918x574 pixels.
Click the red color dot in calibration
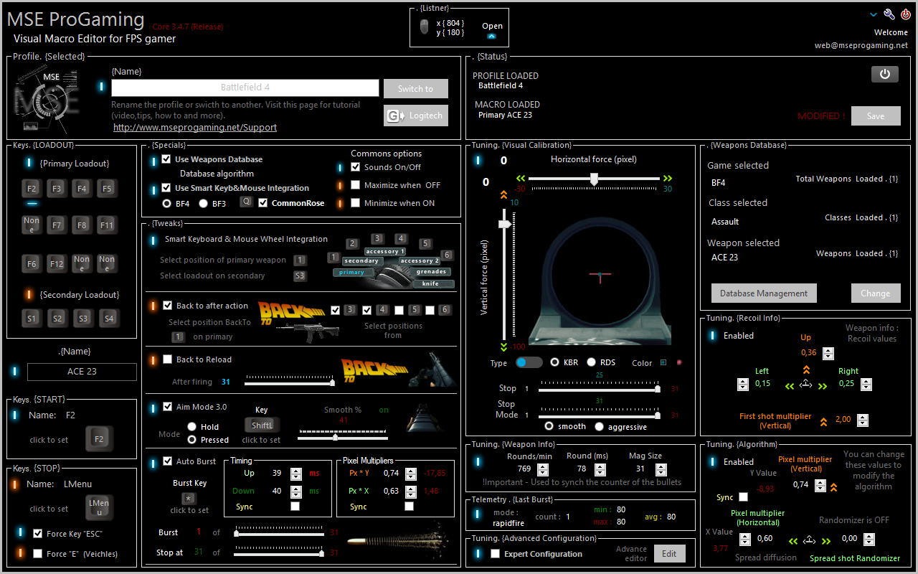[x=679, y=363]
